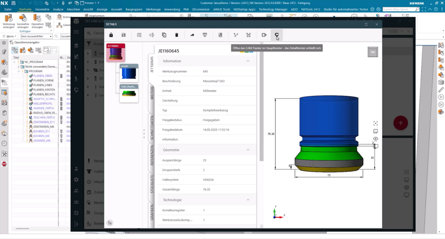Toggle the eye visibility icon beside 3D model
This screenshot has height=239, width=445.
(376, 139)
